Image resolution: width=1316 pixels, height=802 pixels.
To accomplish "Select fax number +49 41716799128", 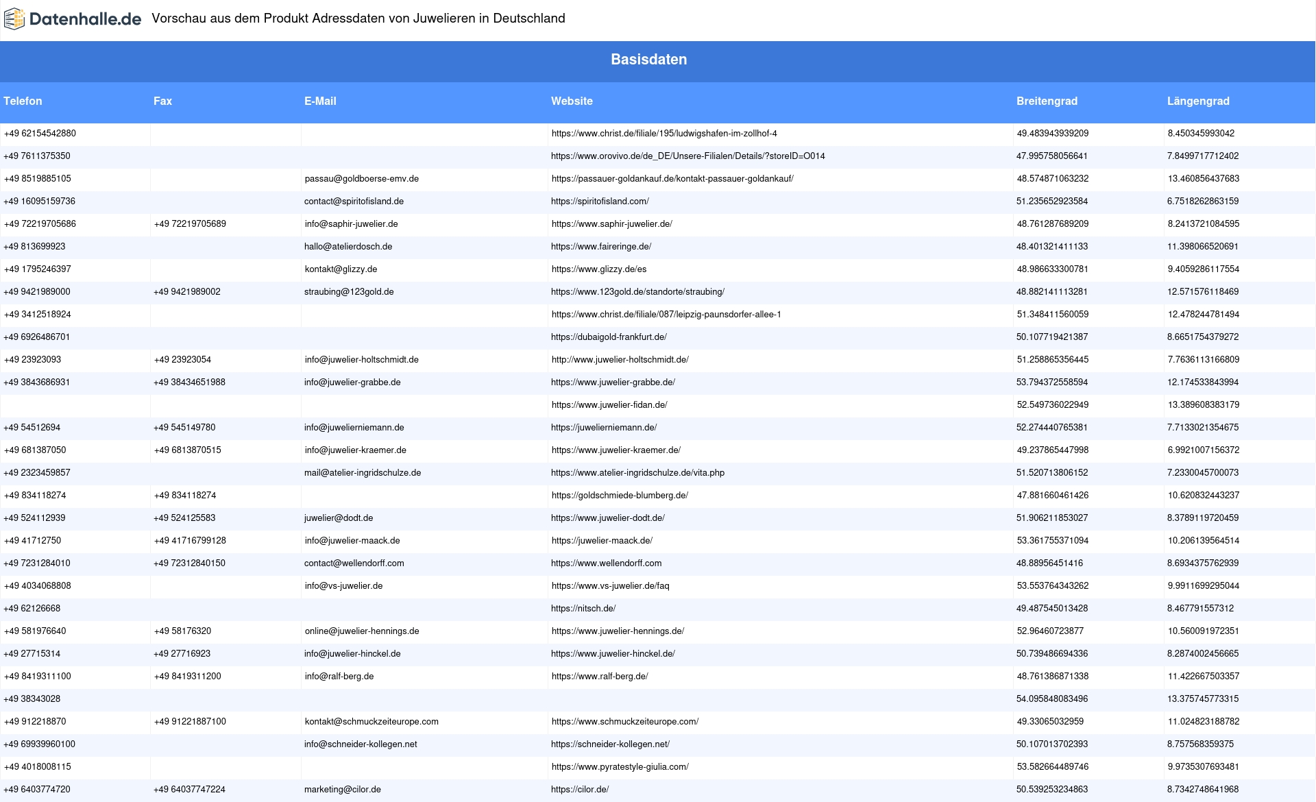I will (190, 541).
